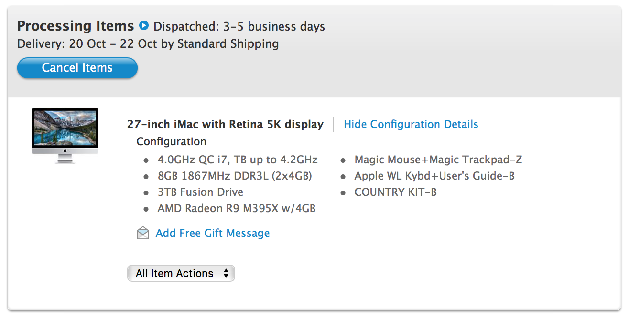Hide Configuration Details for the iMac
Image resolution: width=629 pixels, height=320 pixels.
(411, 125)
